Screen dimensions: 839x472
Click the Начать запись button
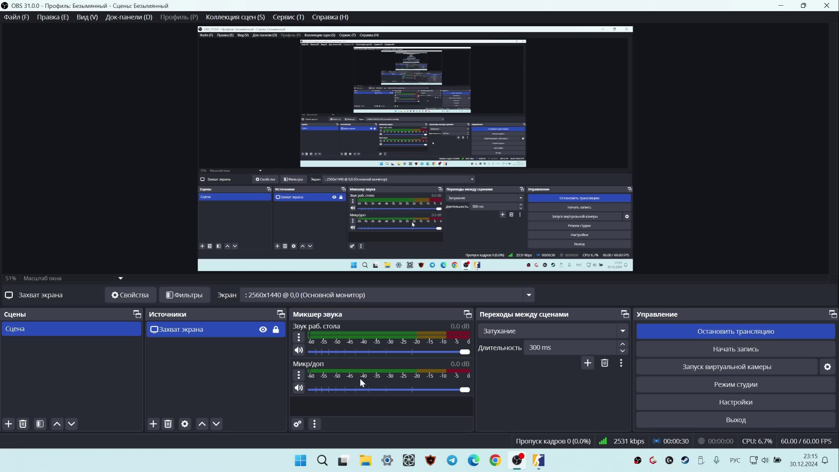pos(735,349)
